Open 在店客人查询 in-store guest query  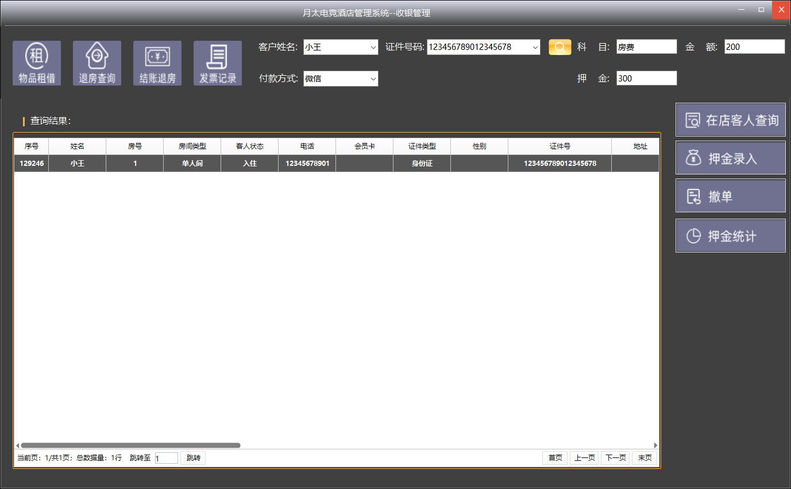(730, 120)
